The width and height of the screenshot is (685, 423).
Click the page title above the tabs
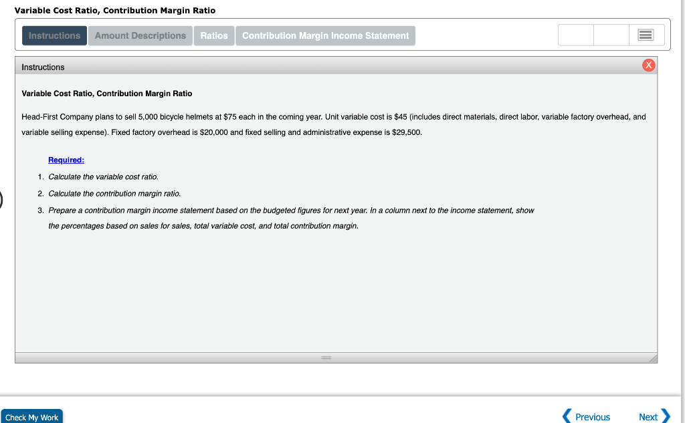click(115, 11)
